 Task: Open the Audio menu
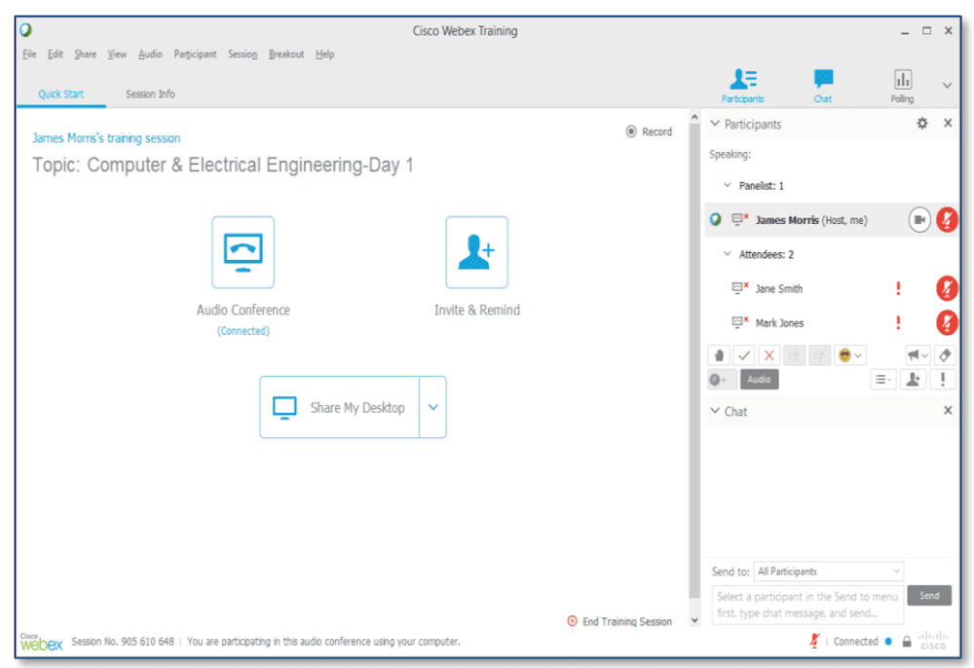tap(150, 54)
